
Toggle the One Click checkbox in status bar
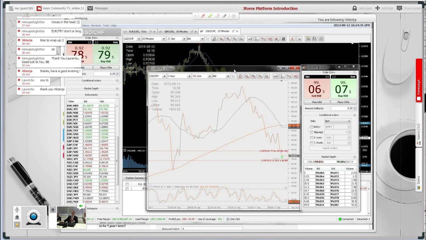(x=228, y=219)
